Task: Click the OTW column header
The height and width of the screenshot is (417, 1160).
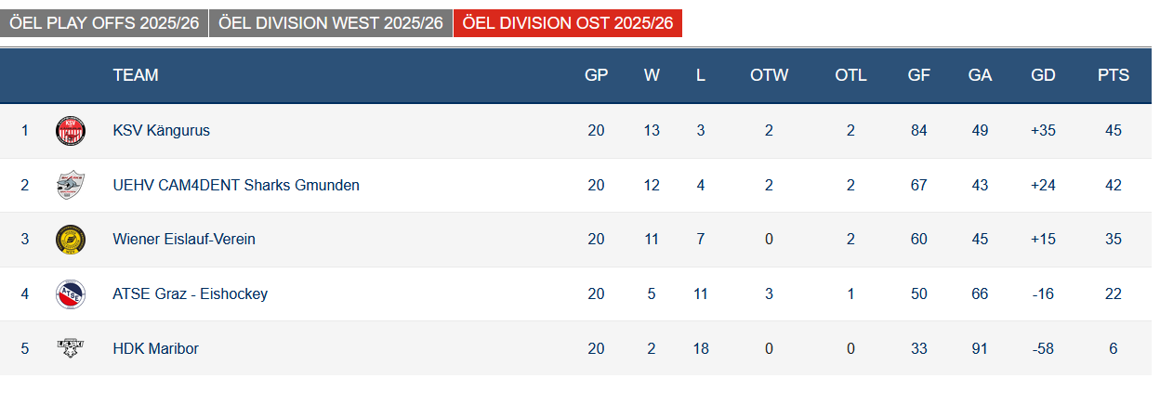Action: [769, 76]
